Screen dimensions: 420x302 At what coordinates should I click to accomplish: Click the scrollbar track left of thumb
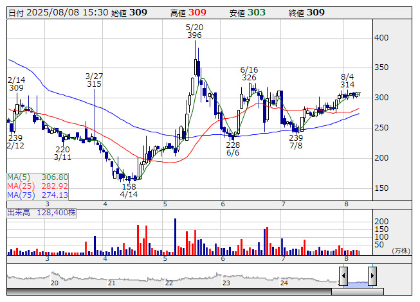pos(169,292)
